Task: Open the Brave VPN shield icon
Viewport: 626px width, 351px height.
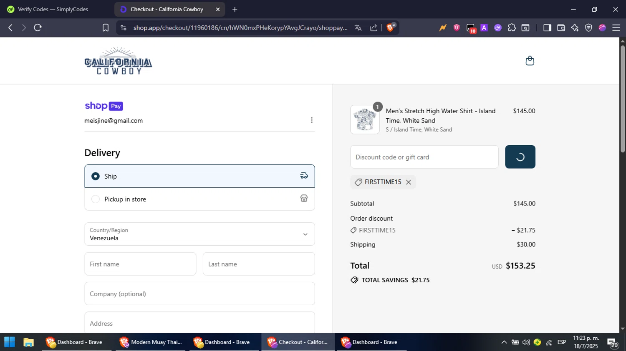Action: click(588, 27)
